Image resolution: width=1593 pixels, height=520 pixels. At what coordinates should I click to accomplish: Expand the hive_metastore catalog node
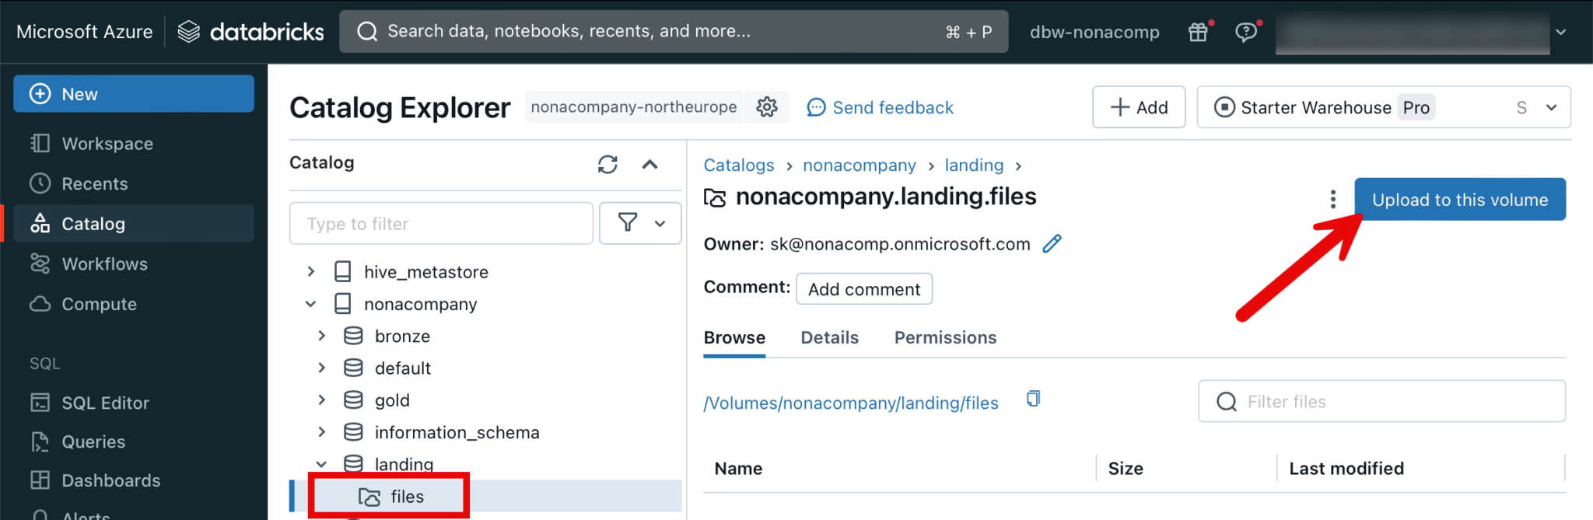pyautogui.click(x=311, y=271)
